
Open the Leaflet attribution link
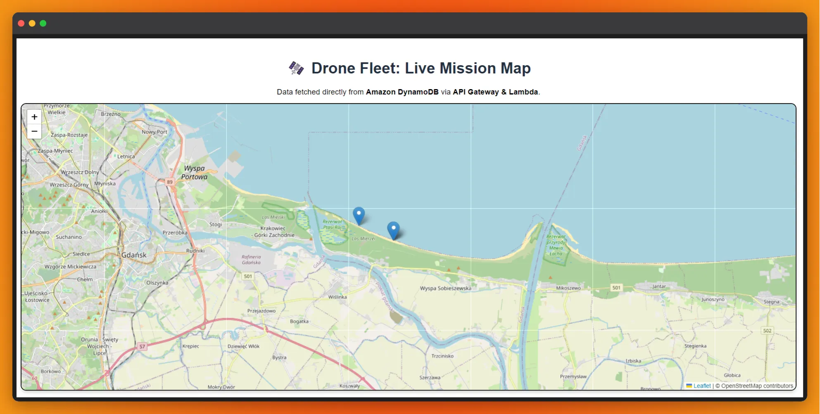pos(701,386)
